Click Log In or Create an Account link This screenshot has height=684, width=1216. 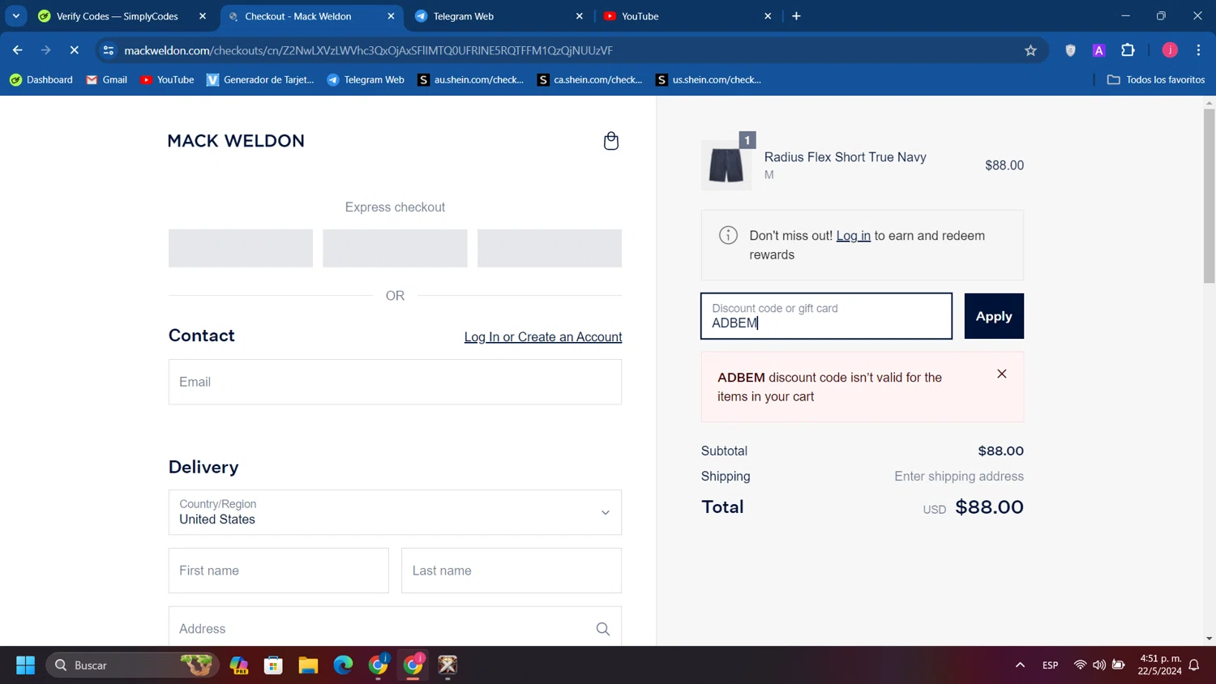(x=543, y=337)
